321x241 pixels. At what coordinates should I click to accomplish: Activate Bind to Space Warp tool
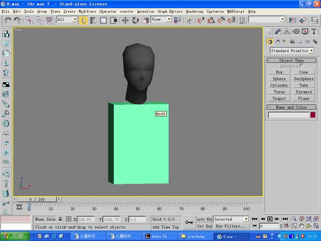click(x=49, y=20)
